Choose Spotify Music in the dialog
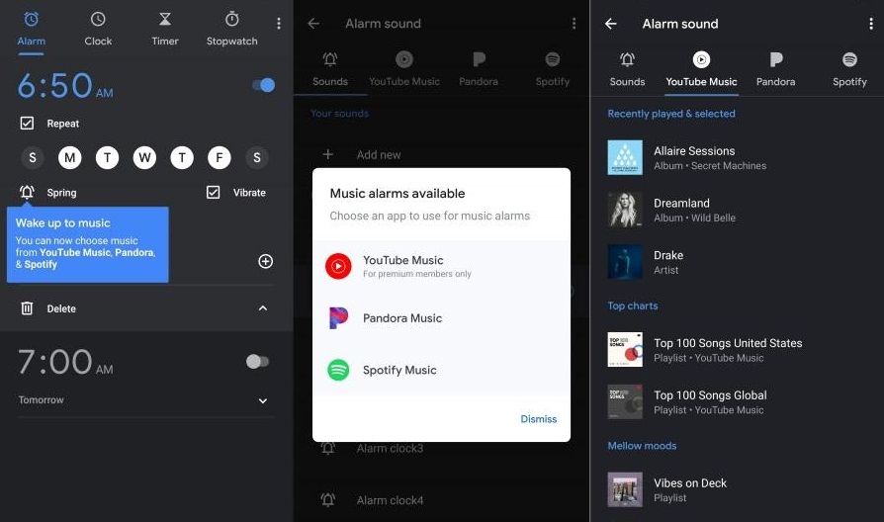Image resolution: width=884 pixels, height=522 pixels. [x=441, y=370]
